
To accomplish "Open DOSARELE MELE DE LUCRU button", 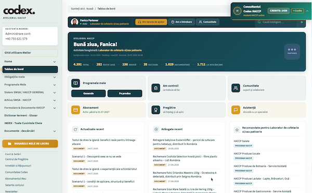I will [30, 144].
